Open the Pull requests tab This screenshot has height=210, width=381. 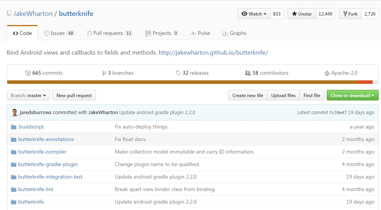(x=109, y=33)
